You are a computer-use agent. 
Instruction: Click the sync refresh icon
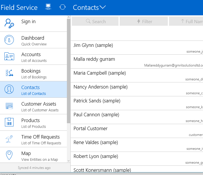pyautogui.click(x=63, y=7)
